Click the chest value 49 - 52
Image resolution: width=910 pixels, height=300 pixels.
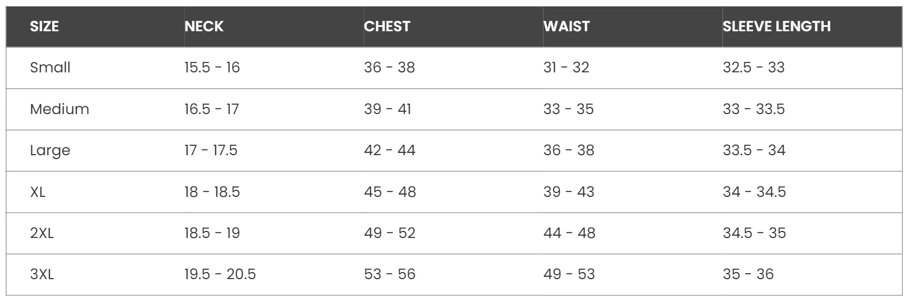[389, 233]
